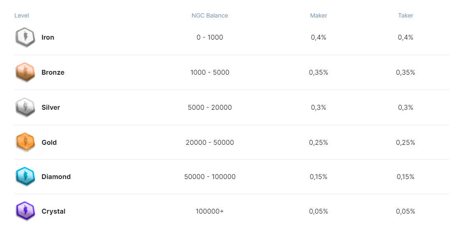Click the 100000+ balance value
This screenshot has width=459, height=232.
[x=210, y=212]
